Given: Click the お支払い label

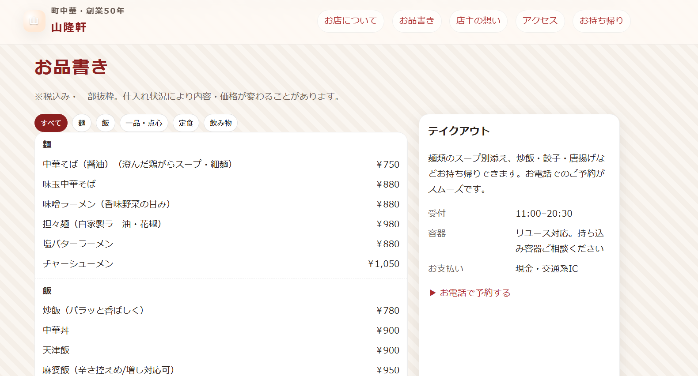Looking at the screenshot, I should tap(446, 269).
